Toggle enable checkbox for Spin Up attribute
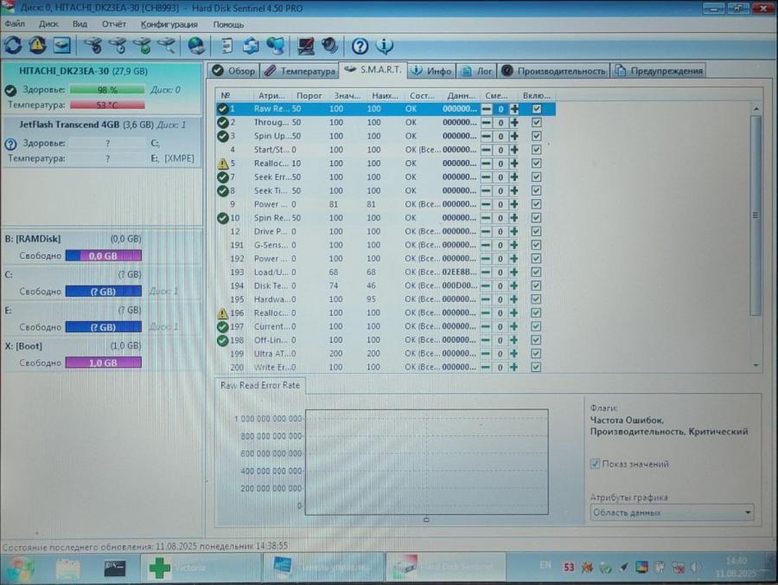The image size is (778, 585). tap(537, 136)
